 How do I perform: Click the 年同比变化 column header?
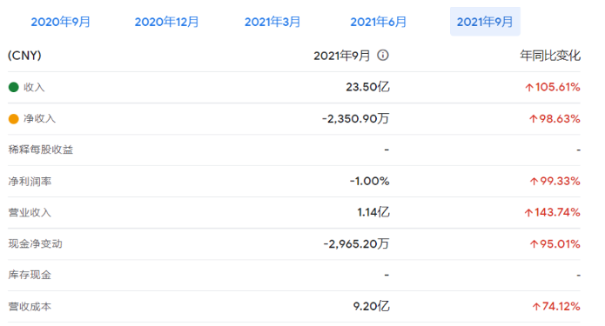[x=550, y=56]
